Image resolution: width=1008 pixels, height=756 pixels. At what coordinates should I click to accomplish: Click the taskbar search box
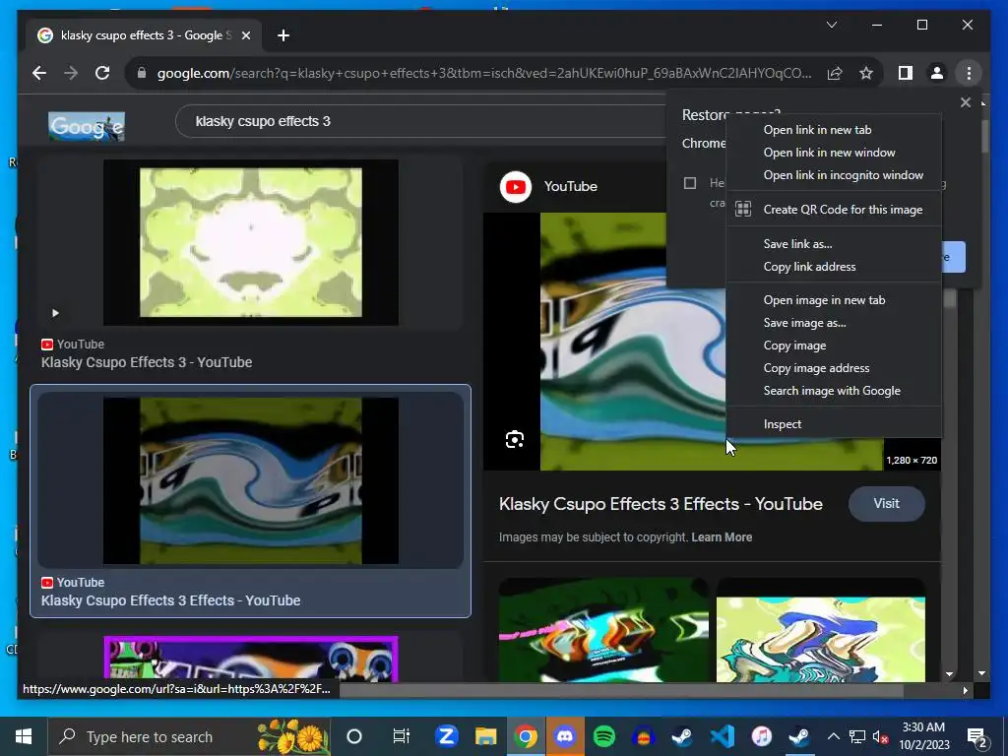pyautogui.click(x=190, y=736)
